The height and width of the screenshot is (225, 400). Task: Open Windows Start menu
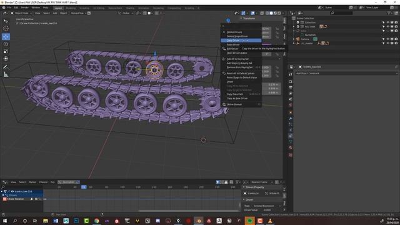coord(4,221)
